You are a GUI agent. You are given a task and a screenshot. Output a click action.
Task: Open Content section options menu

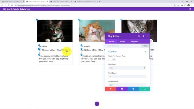tap(148, 52)
